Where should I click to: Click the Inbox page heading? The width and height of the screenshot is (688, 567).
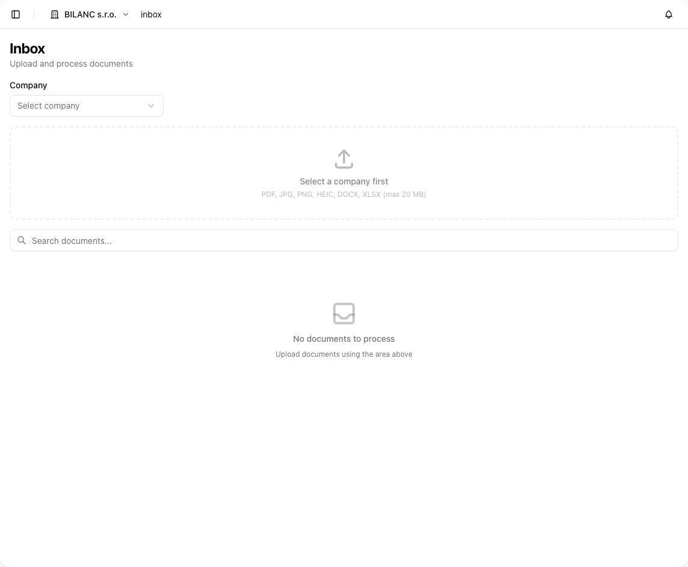27,49
